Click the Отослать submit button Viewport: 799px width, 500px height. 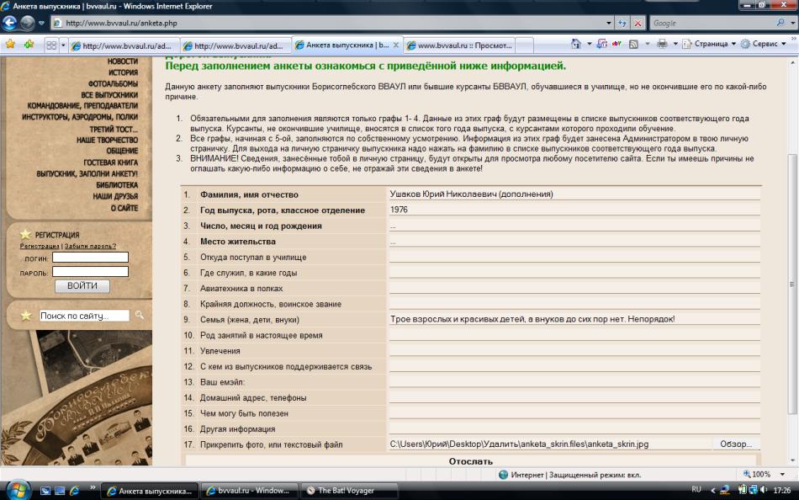click(x=471, y=460)
